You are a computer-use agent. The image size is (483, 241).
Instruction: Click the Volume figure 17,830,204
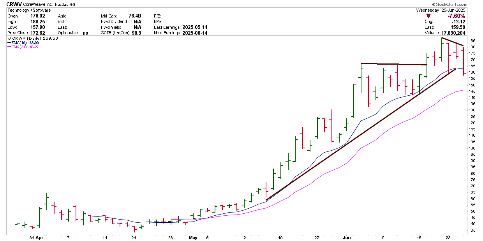(453, 33)
